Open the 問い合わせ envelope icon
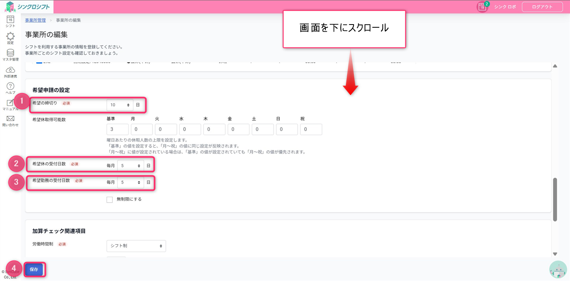The image size is (570, 281). [10, 119]
